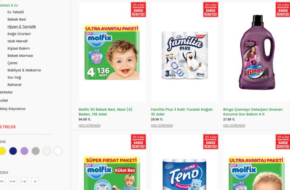Filter by the gray color swatch

click(36, 151)
